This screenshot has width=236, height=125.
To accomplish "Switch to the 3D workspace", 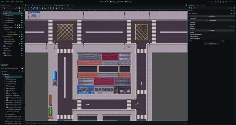I will pyautogui.click(x=106, y=2).
